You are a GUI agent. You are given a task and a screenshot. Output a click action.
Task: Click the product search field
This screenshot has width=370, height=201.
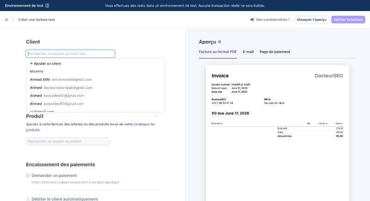[x=68, y=141]
